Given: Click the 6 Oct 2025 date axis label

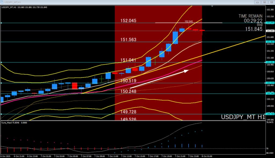Looking at the screenshot, I should pos(6,156).
